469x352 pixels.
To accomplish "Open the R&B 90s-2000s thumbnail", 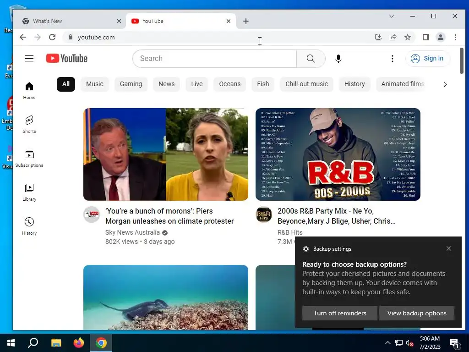I will (338, 154).
